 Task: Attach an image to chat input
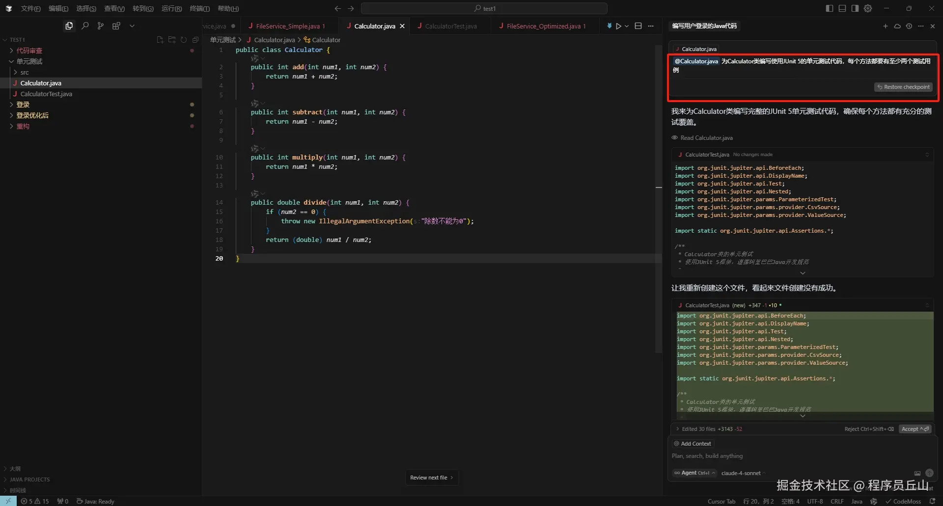(x=917, y=473)
